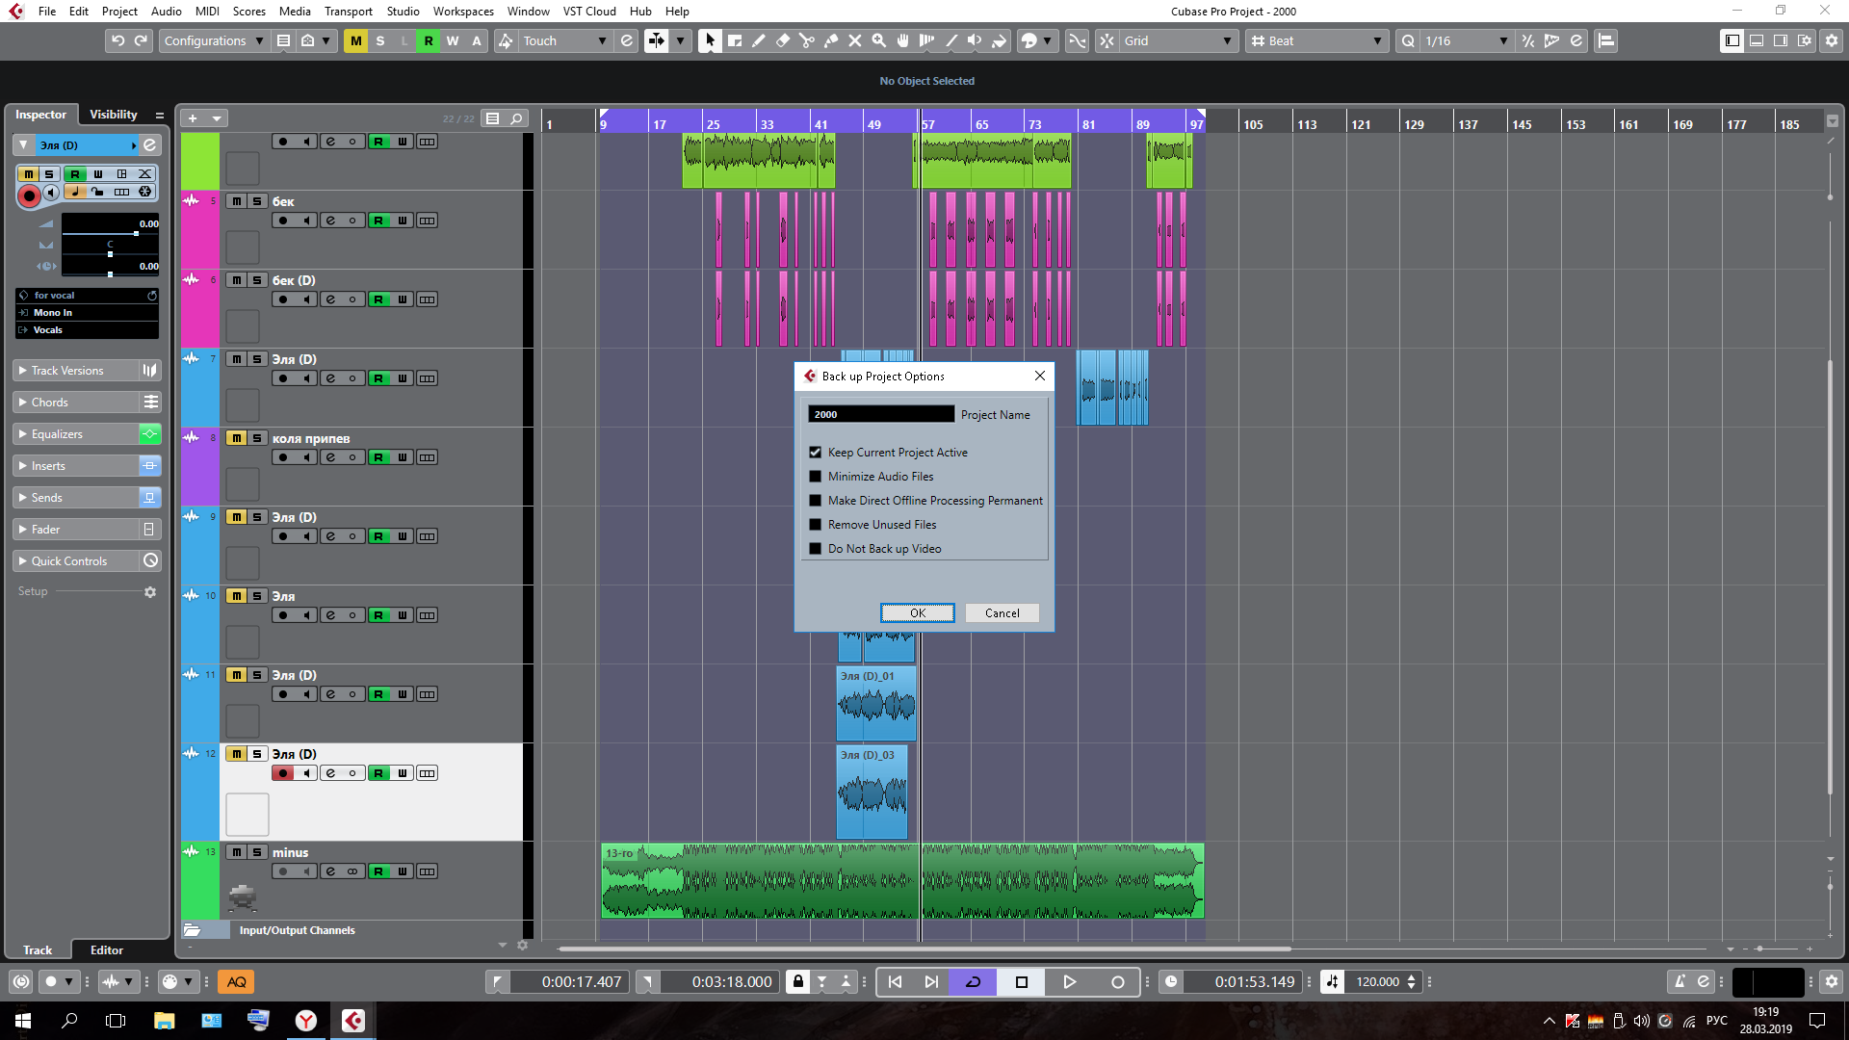Select the Zoom magnifier tool
Viewport: 1849px width, 1040px height.
878,40
